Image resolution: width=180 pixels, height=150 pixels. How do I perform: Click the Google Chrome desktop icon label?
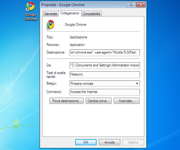(31, 17)
